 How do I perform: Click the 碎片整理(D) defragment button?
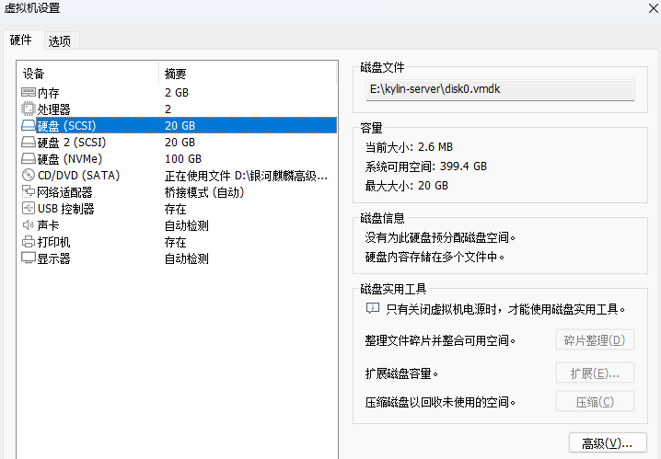(595, 340)
